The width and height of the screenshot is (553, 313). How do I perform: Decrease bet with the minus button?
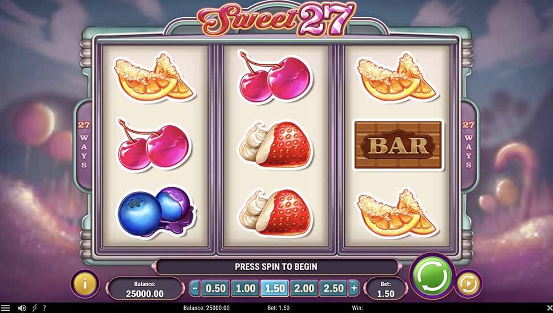coord(194,289)
